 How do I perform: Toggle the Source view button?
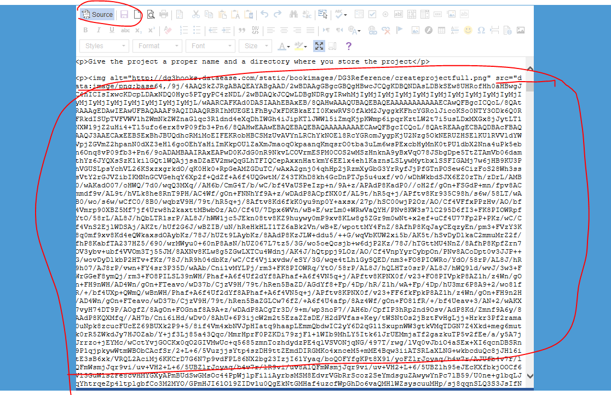97,14
